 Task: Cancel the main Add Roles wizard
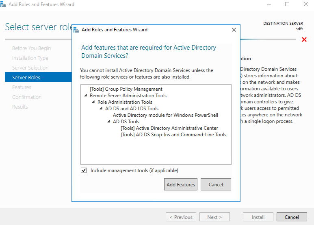[292, 217]
